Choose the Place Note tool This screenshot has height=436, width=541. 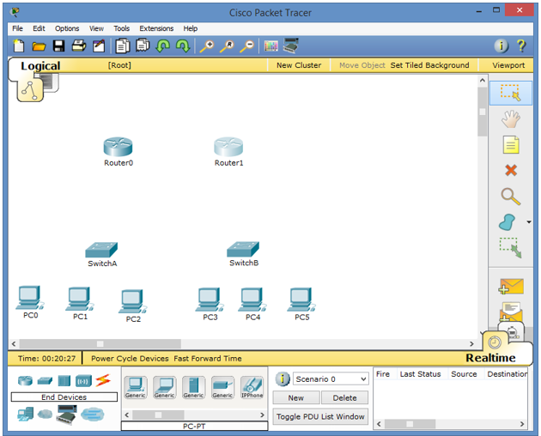click(x=511, y=145)
